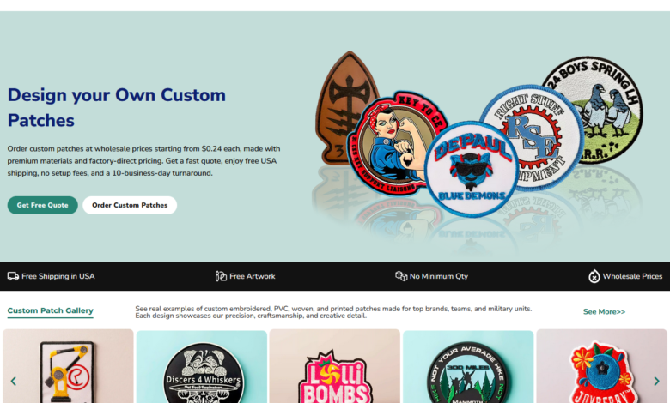Open the Not Your Average Hike patch
Viewport: 670px width, 403px height.
tap(468, 367)
